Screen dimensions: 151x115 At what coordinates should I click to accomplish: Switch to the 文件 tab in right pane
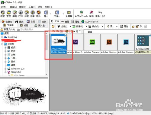55,21
